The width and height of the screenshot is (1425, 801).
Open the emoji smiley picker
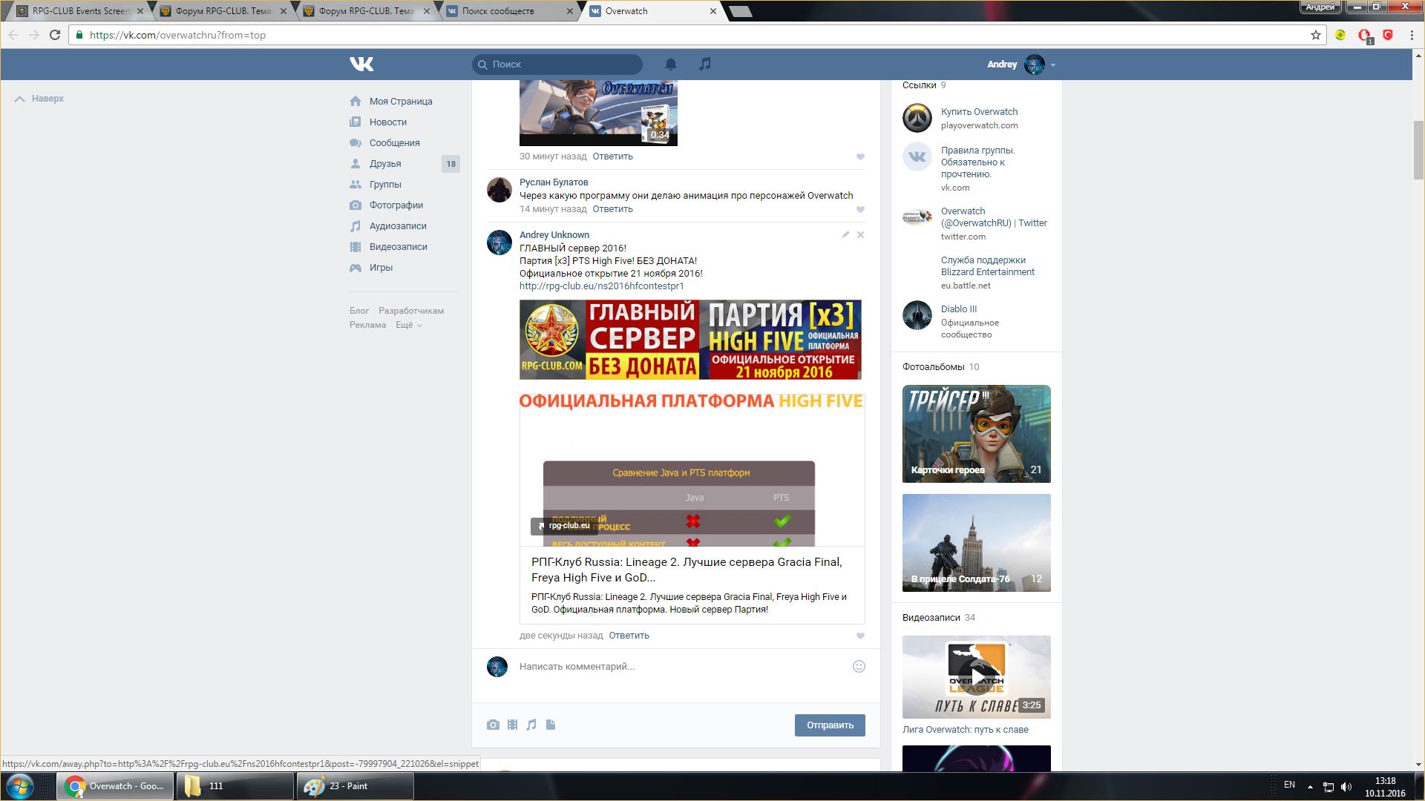[x=859, y=667]
